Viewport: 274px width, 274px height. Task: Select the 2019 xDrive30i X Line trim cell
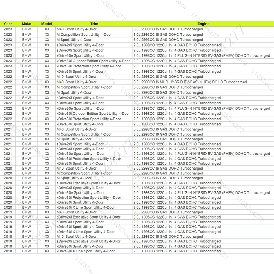coord(94,232)
